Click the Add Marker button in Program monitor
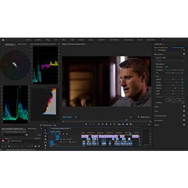The height and width of the screenshot is (188, 188). [86, 124]
